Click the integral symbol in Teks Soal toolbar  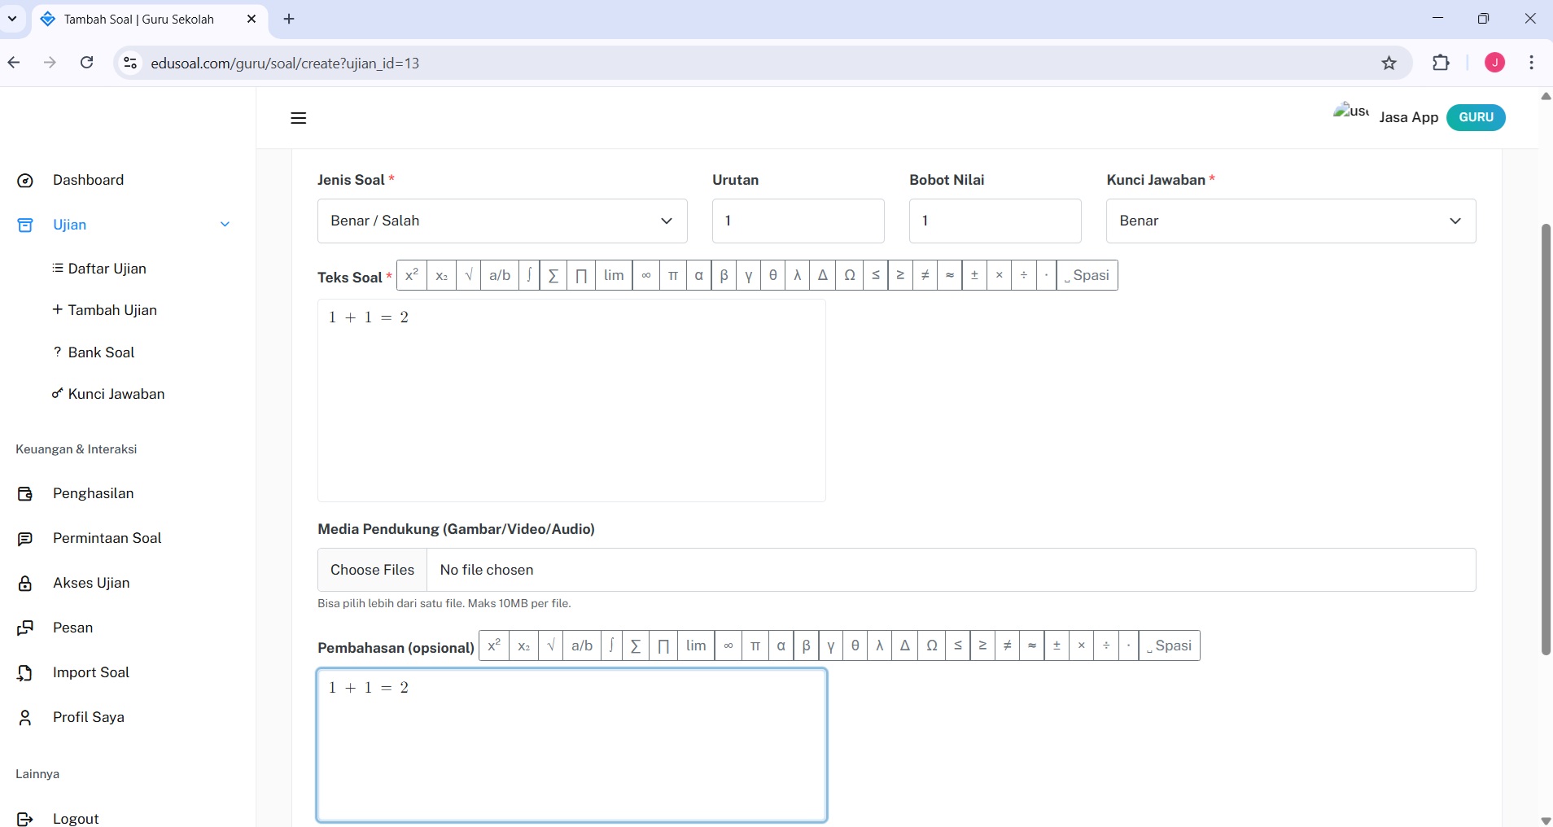coord(529,275)
